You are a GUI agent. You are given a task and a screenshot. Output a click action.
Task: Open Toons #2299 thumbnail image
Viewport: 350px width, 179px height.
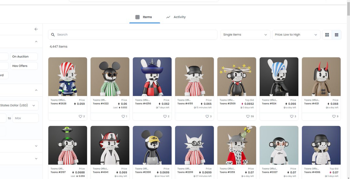195,145
